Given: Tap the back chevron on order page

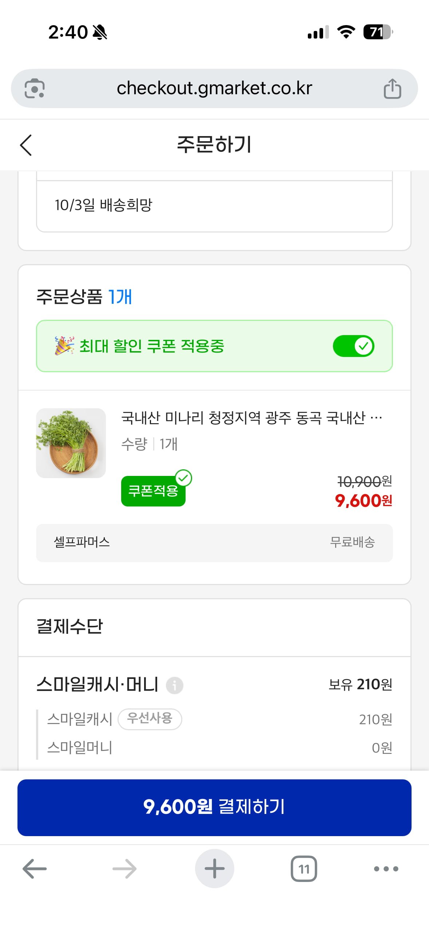Looking at the screenshot, I should [x=26, y=145].
